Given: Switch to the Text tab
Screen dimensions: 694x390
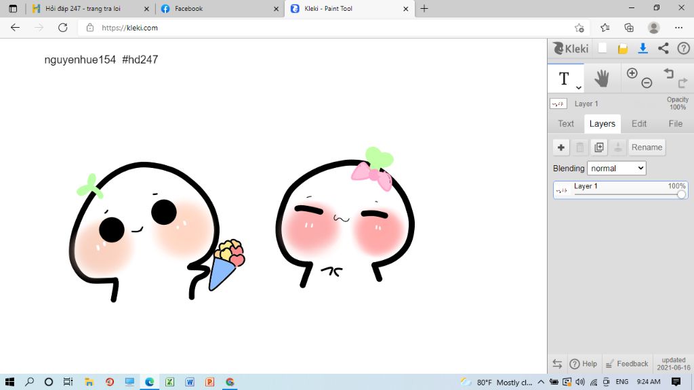Looking at the screenshot, I should point(566,124).
